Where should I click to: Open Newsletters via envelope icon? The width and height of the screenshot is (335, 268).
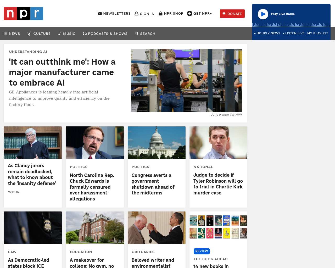pos(100,13)
